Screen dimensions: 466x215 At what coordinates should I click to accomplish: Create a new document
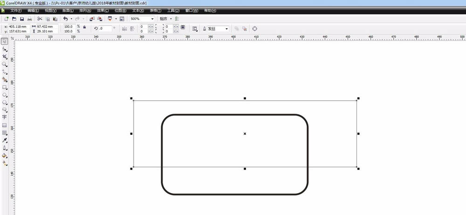(6, 19)
